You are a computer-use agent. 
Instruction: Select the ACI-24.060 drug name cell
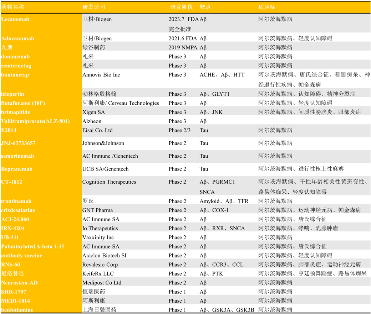point(15,219)
